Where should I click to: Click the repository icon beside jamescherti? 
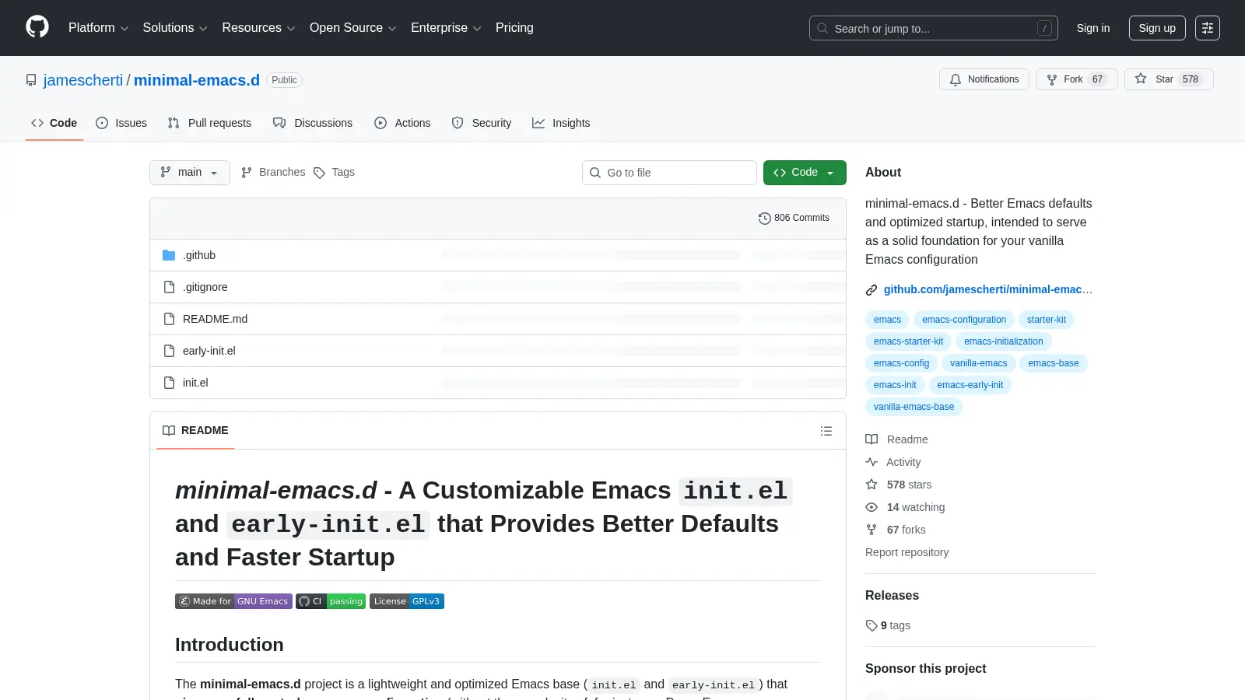31,80
